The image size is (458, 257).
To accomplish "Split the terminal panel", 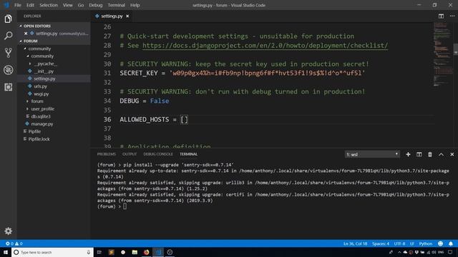I will (x=419, y=154).
